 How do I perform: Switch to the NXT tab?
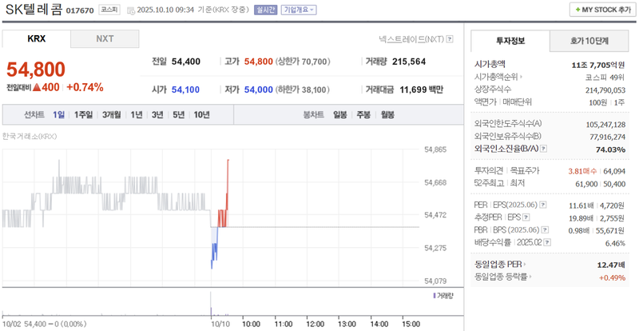pyautogui.click(x=105, y=38)
